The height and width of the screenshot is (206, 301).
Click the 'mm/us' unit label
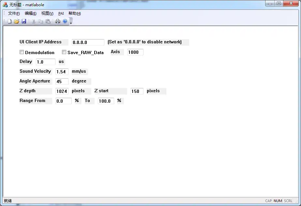coord(79,71)
